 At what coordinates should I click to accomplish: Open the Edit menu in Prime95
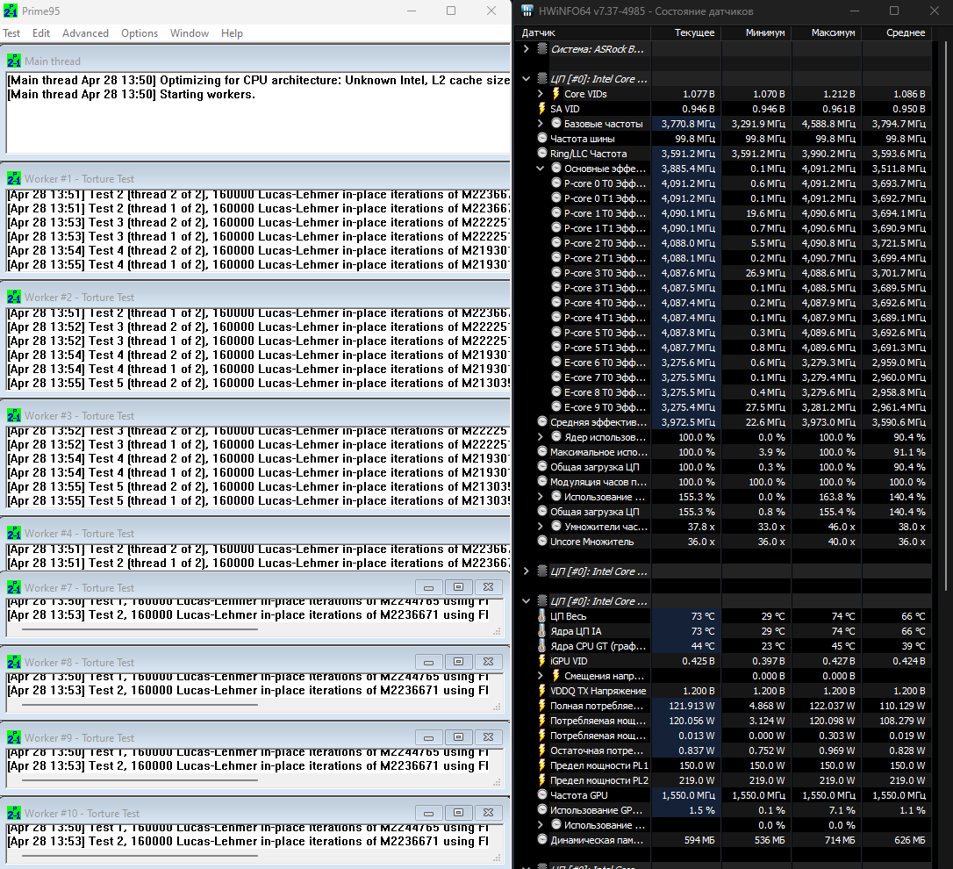[x=41, y=33]
